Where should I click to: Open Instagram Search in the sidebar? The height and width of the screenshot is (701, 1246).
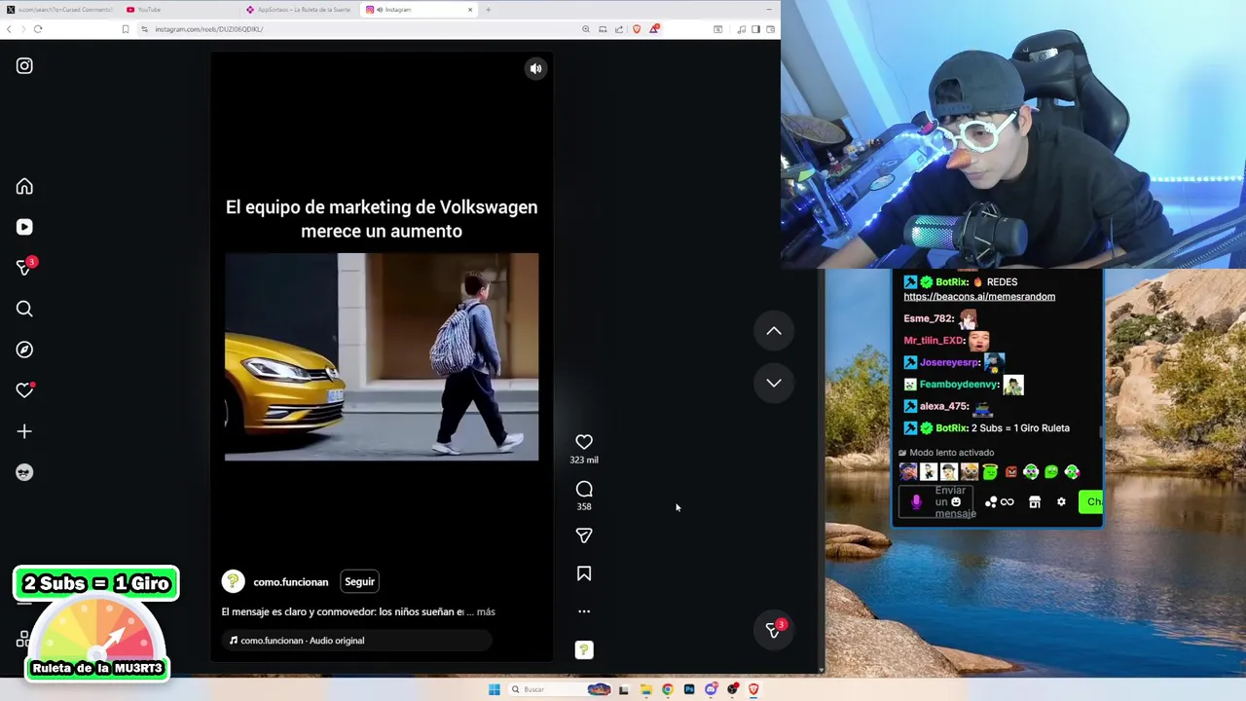click(24, 309)
